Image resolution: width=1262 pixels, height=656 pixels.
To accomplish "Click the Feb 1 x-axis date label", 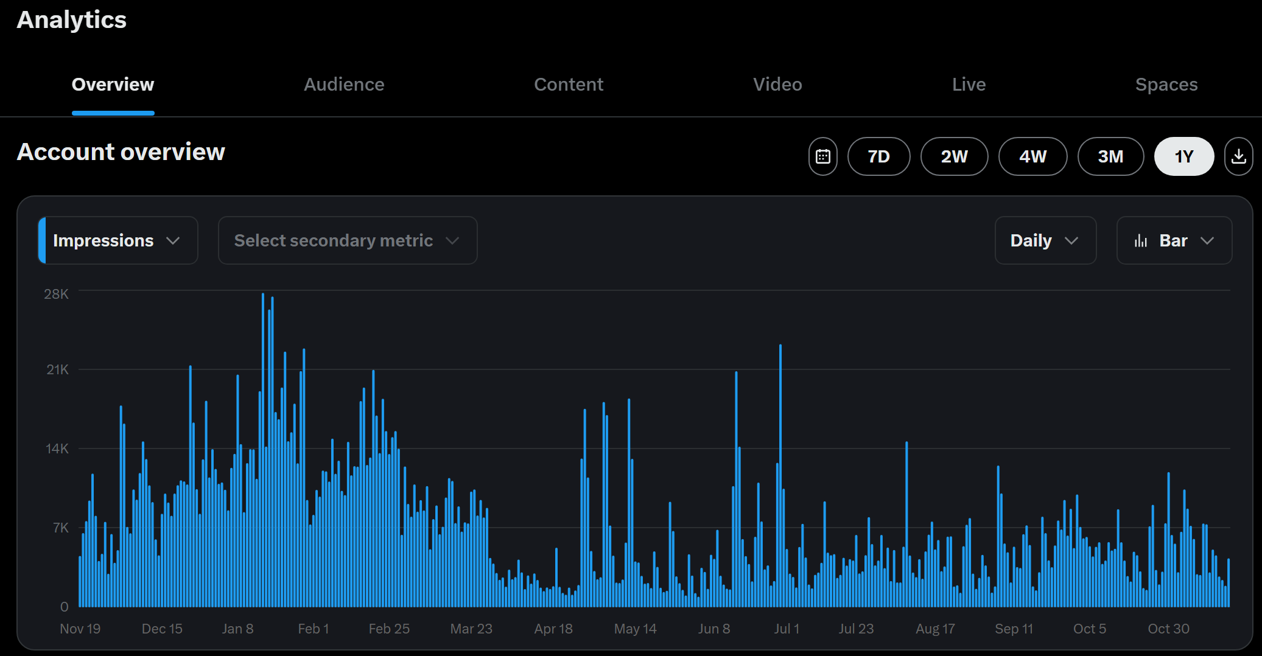I will [314, 629].
